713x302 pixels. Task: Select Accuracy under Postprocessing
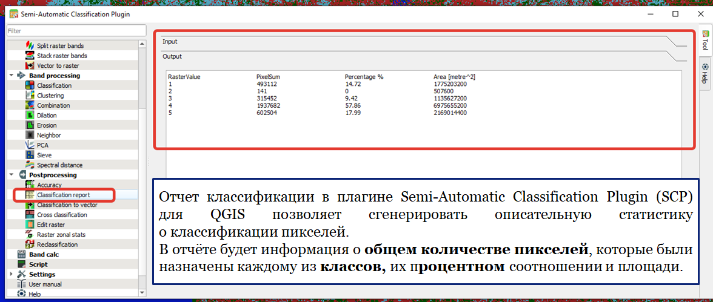50,185
